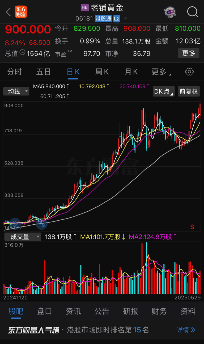Expand the stock code dropdown arrow

[x=125, y=19]
